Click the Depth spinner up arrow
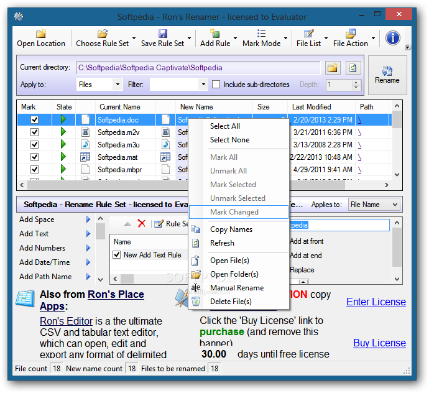 tap(356, 82)
